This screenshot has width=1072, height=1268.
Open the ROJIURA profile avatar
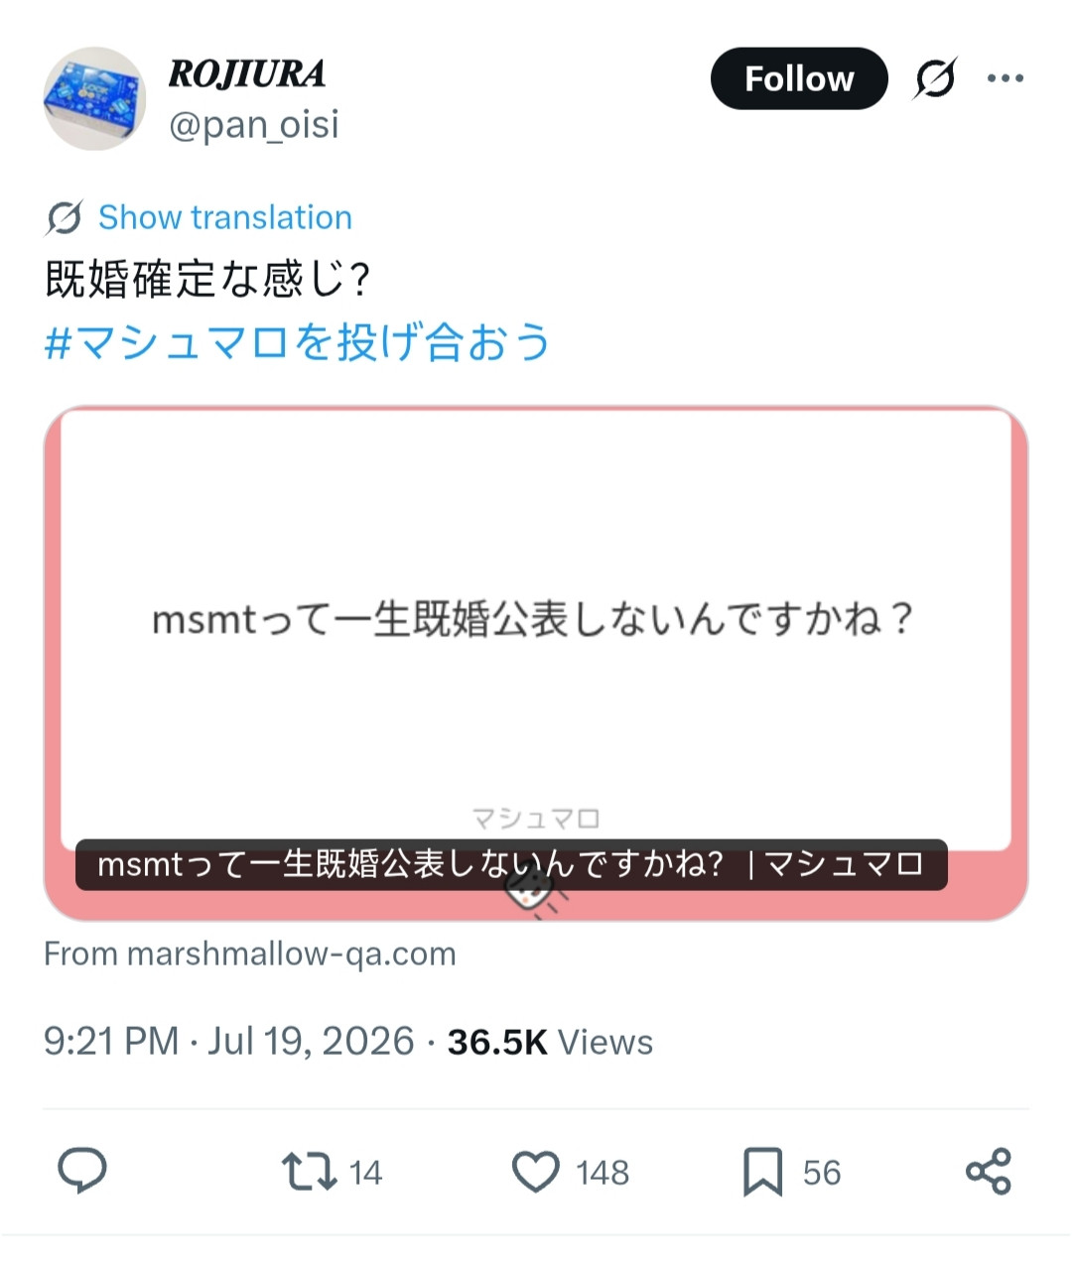[94, 98]
